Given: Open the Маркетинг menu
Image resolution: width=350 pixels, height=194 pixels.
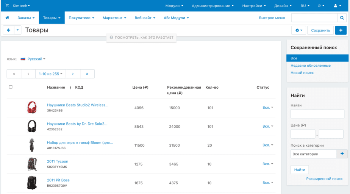Looking at the screenshot, I should (x=114, y=18).
